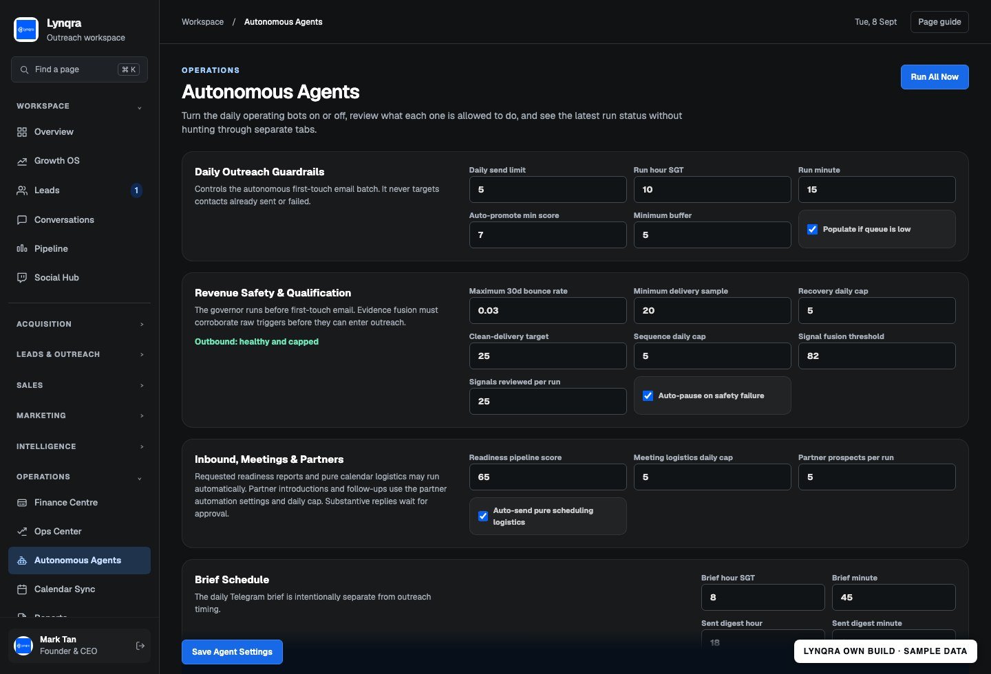Open Calendar Sync
This screenshot has height=674, width=991.
(x=79, y=589)
